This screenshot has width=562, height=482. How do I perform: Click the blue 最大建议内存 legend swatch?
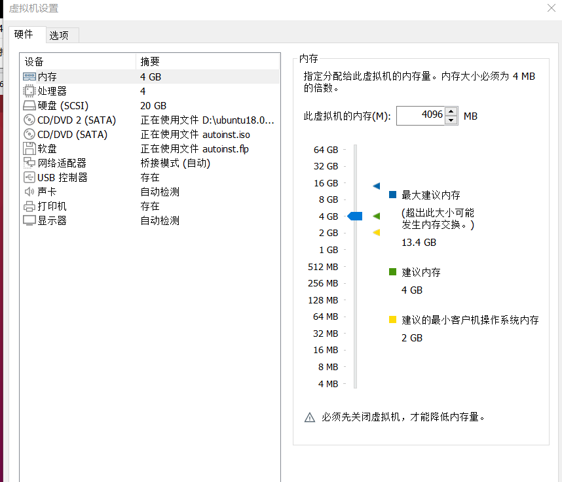click(x=393, y=195)
